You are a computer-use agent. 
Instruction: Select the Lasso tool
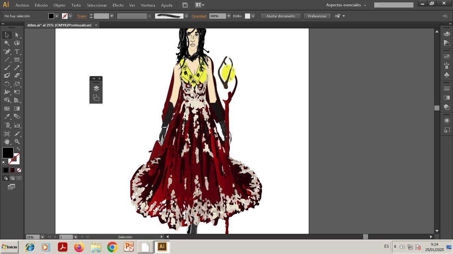17,43
